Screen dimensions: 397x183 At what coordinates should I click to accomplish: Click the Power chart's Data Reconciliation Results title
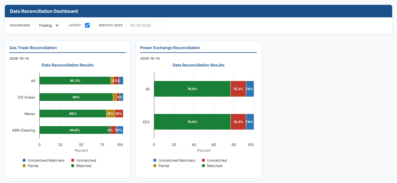click(198, 65)
